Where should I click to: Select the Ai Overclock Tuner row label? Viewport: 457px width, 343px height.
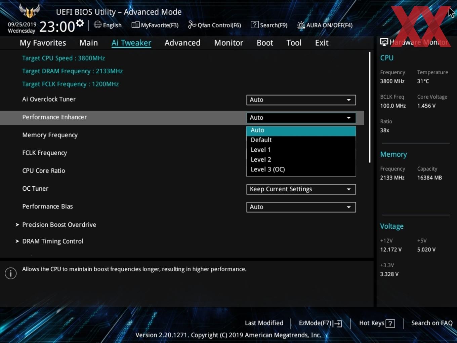tap(49, 99)
